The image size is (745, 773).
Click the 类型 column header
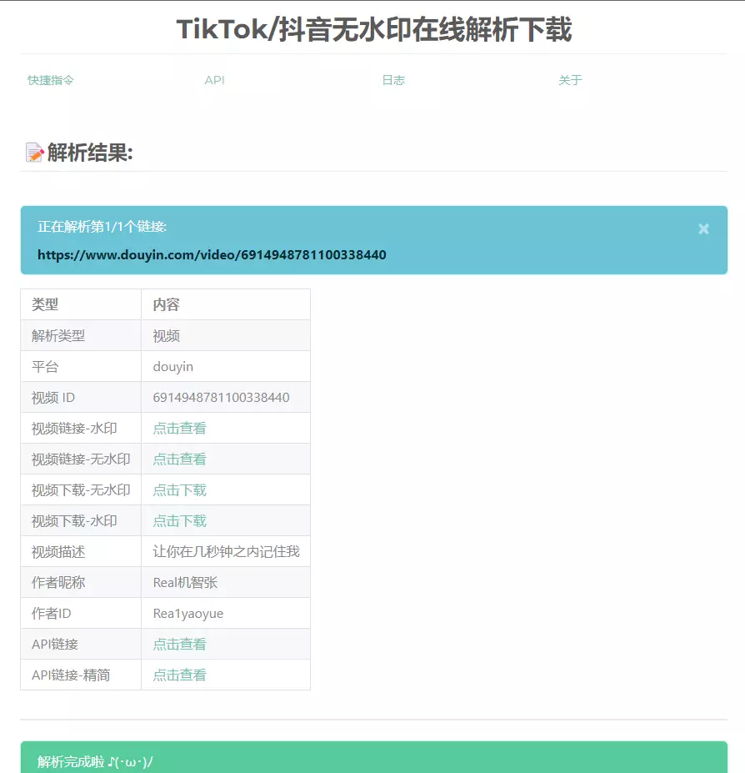(45, 304)
